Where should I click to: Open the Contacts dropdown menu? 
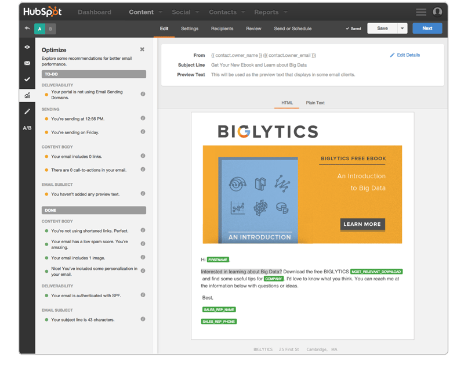(x=227, y=12)
